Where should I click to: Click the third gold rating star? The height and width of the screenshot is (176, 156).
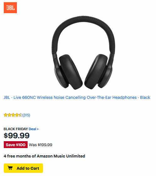pos(13,115)
